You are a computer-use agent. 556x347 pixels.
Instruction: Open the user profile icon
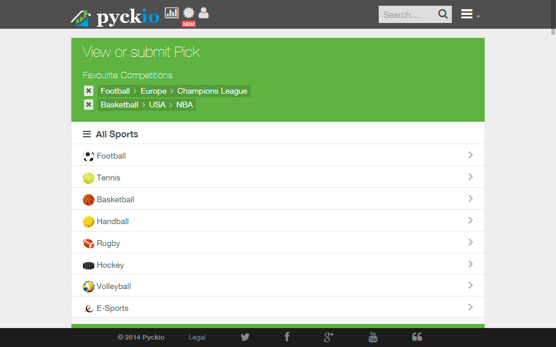[204, 13]
